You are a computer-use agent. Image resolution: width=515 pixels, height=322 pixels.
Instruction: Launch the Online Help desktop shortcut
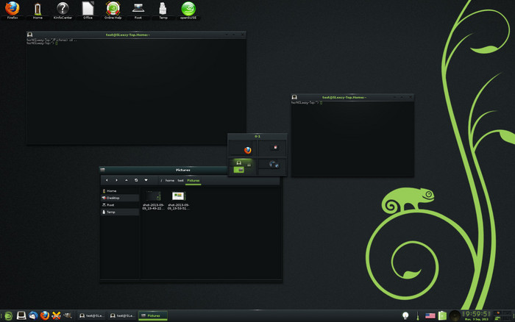113,9
